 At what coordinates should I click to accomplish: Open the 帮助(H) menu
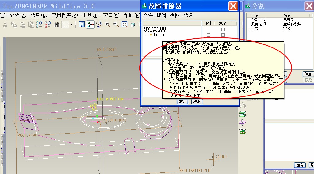click(132, 15)
